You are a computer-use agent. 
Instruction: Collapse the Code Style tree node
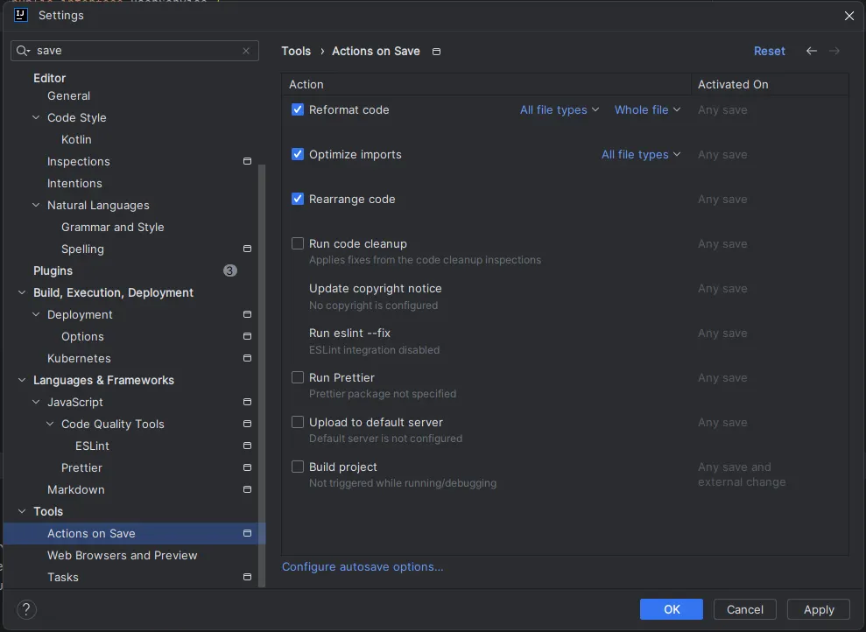click(x=36, y=117)
